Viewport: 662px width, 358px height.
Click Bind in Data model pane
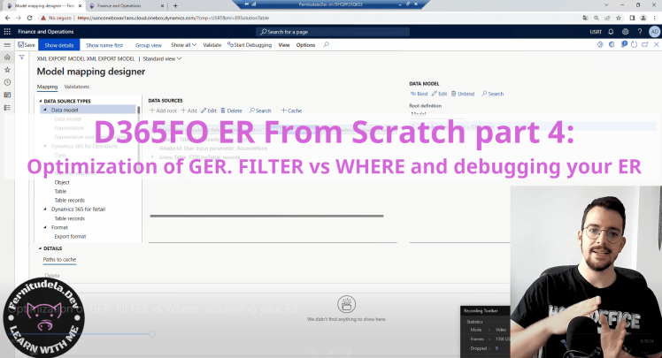[x=419, y=94]
